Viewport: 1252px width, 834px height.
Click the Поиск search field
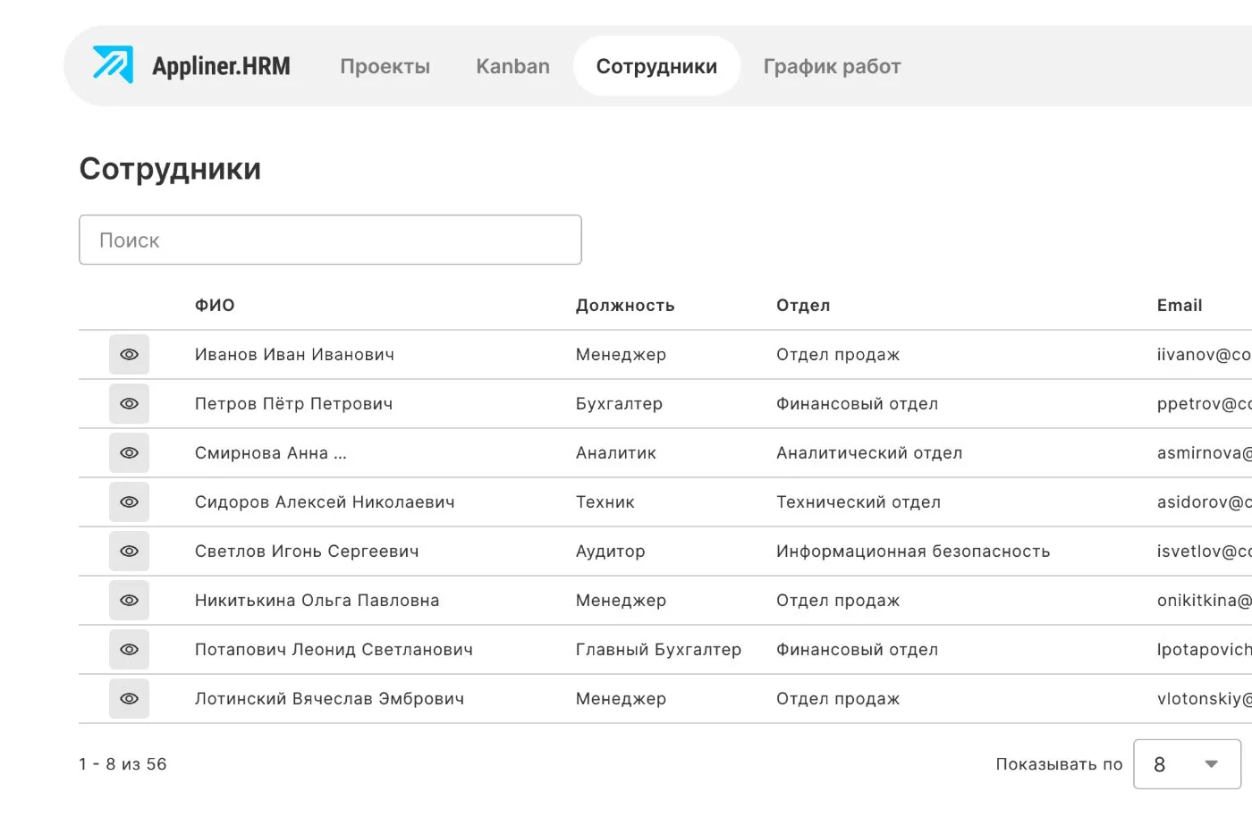pyautogui.click(x=330, y=240)
